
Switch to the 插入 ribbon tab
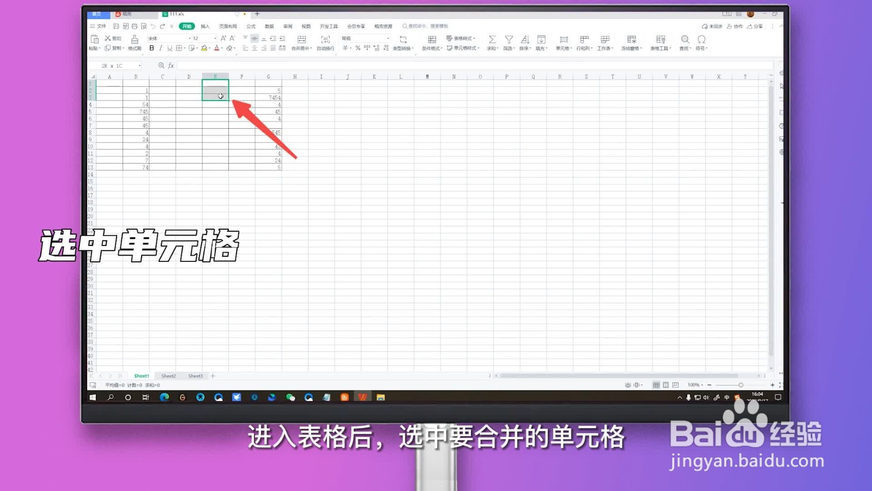tap(204, 26)
